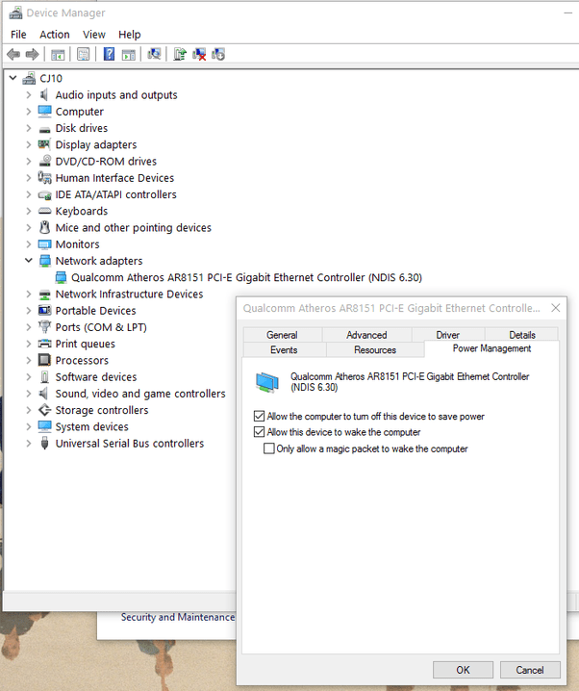Expand Network Infrastructure Devices
The width and height of the screenshot is (579, 691).
coord(29,294)
